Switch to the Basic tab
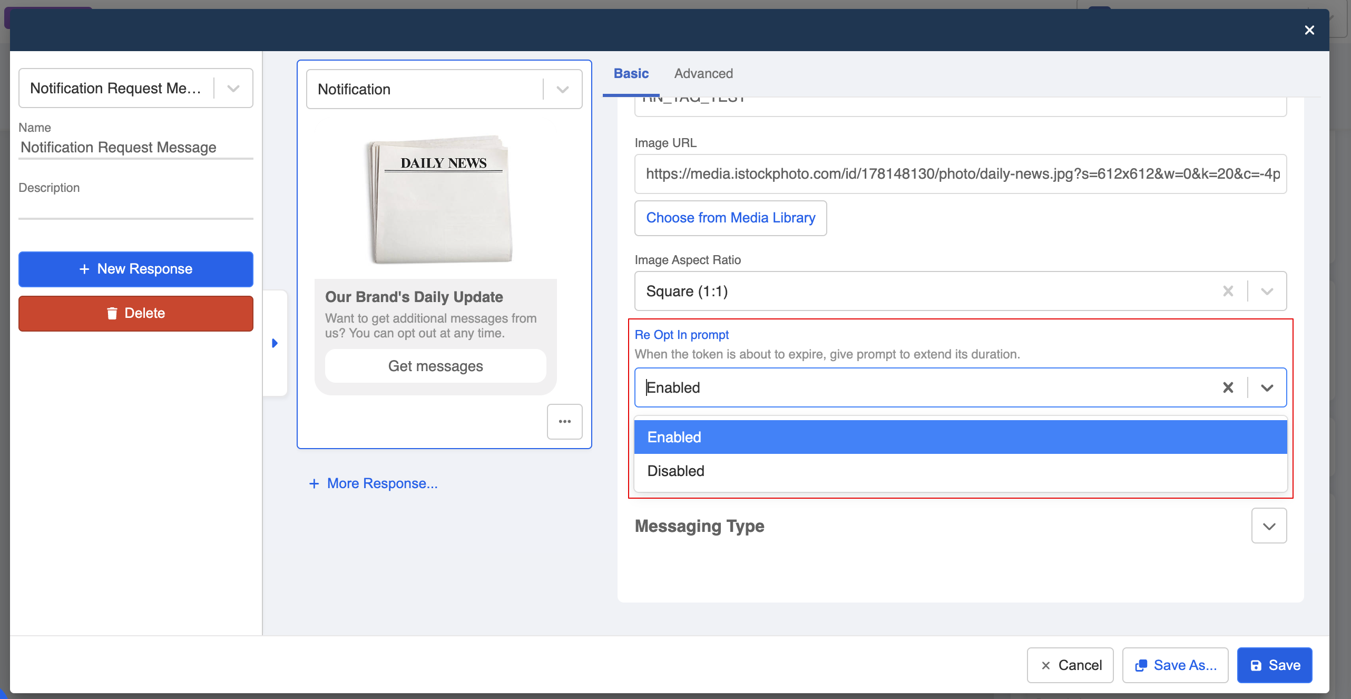The height and width of the screenshot is (699, 1351). coord(631,73)
